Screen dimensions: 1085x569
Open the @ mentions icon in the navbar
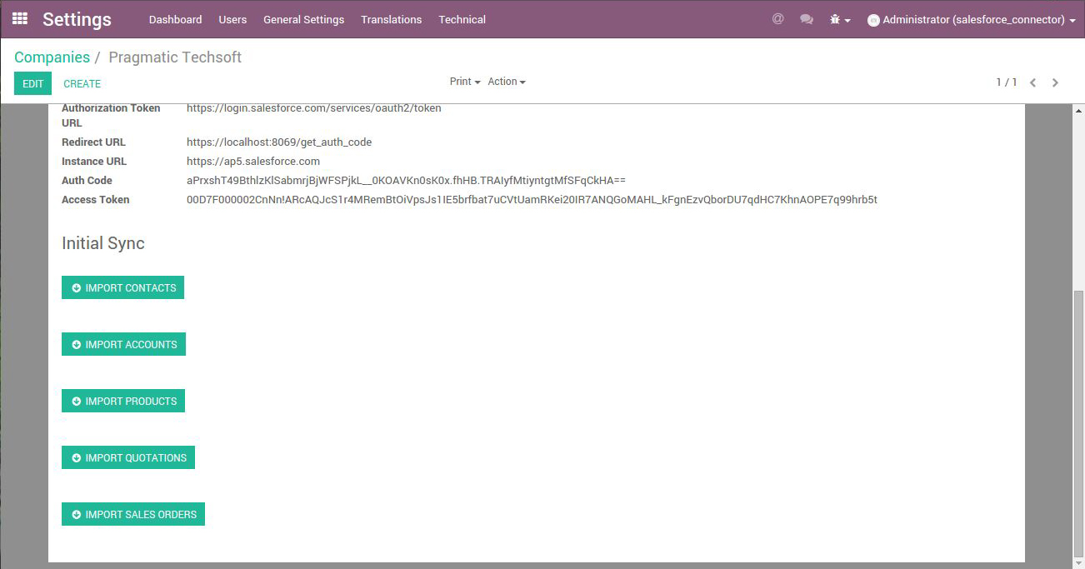777,18
